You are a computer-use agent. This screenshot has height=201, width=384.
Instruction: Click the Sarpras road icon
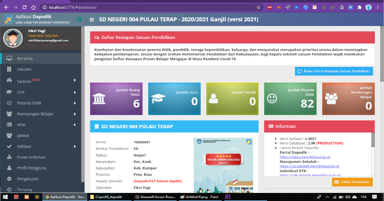tap(9, 80)
